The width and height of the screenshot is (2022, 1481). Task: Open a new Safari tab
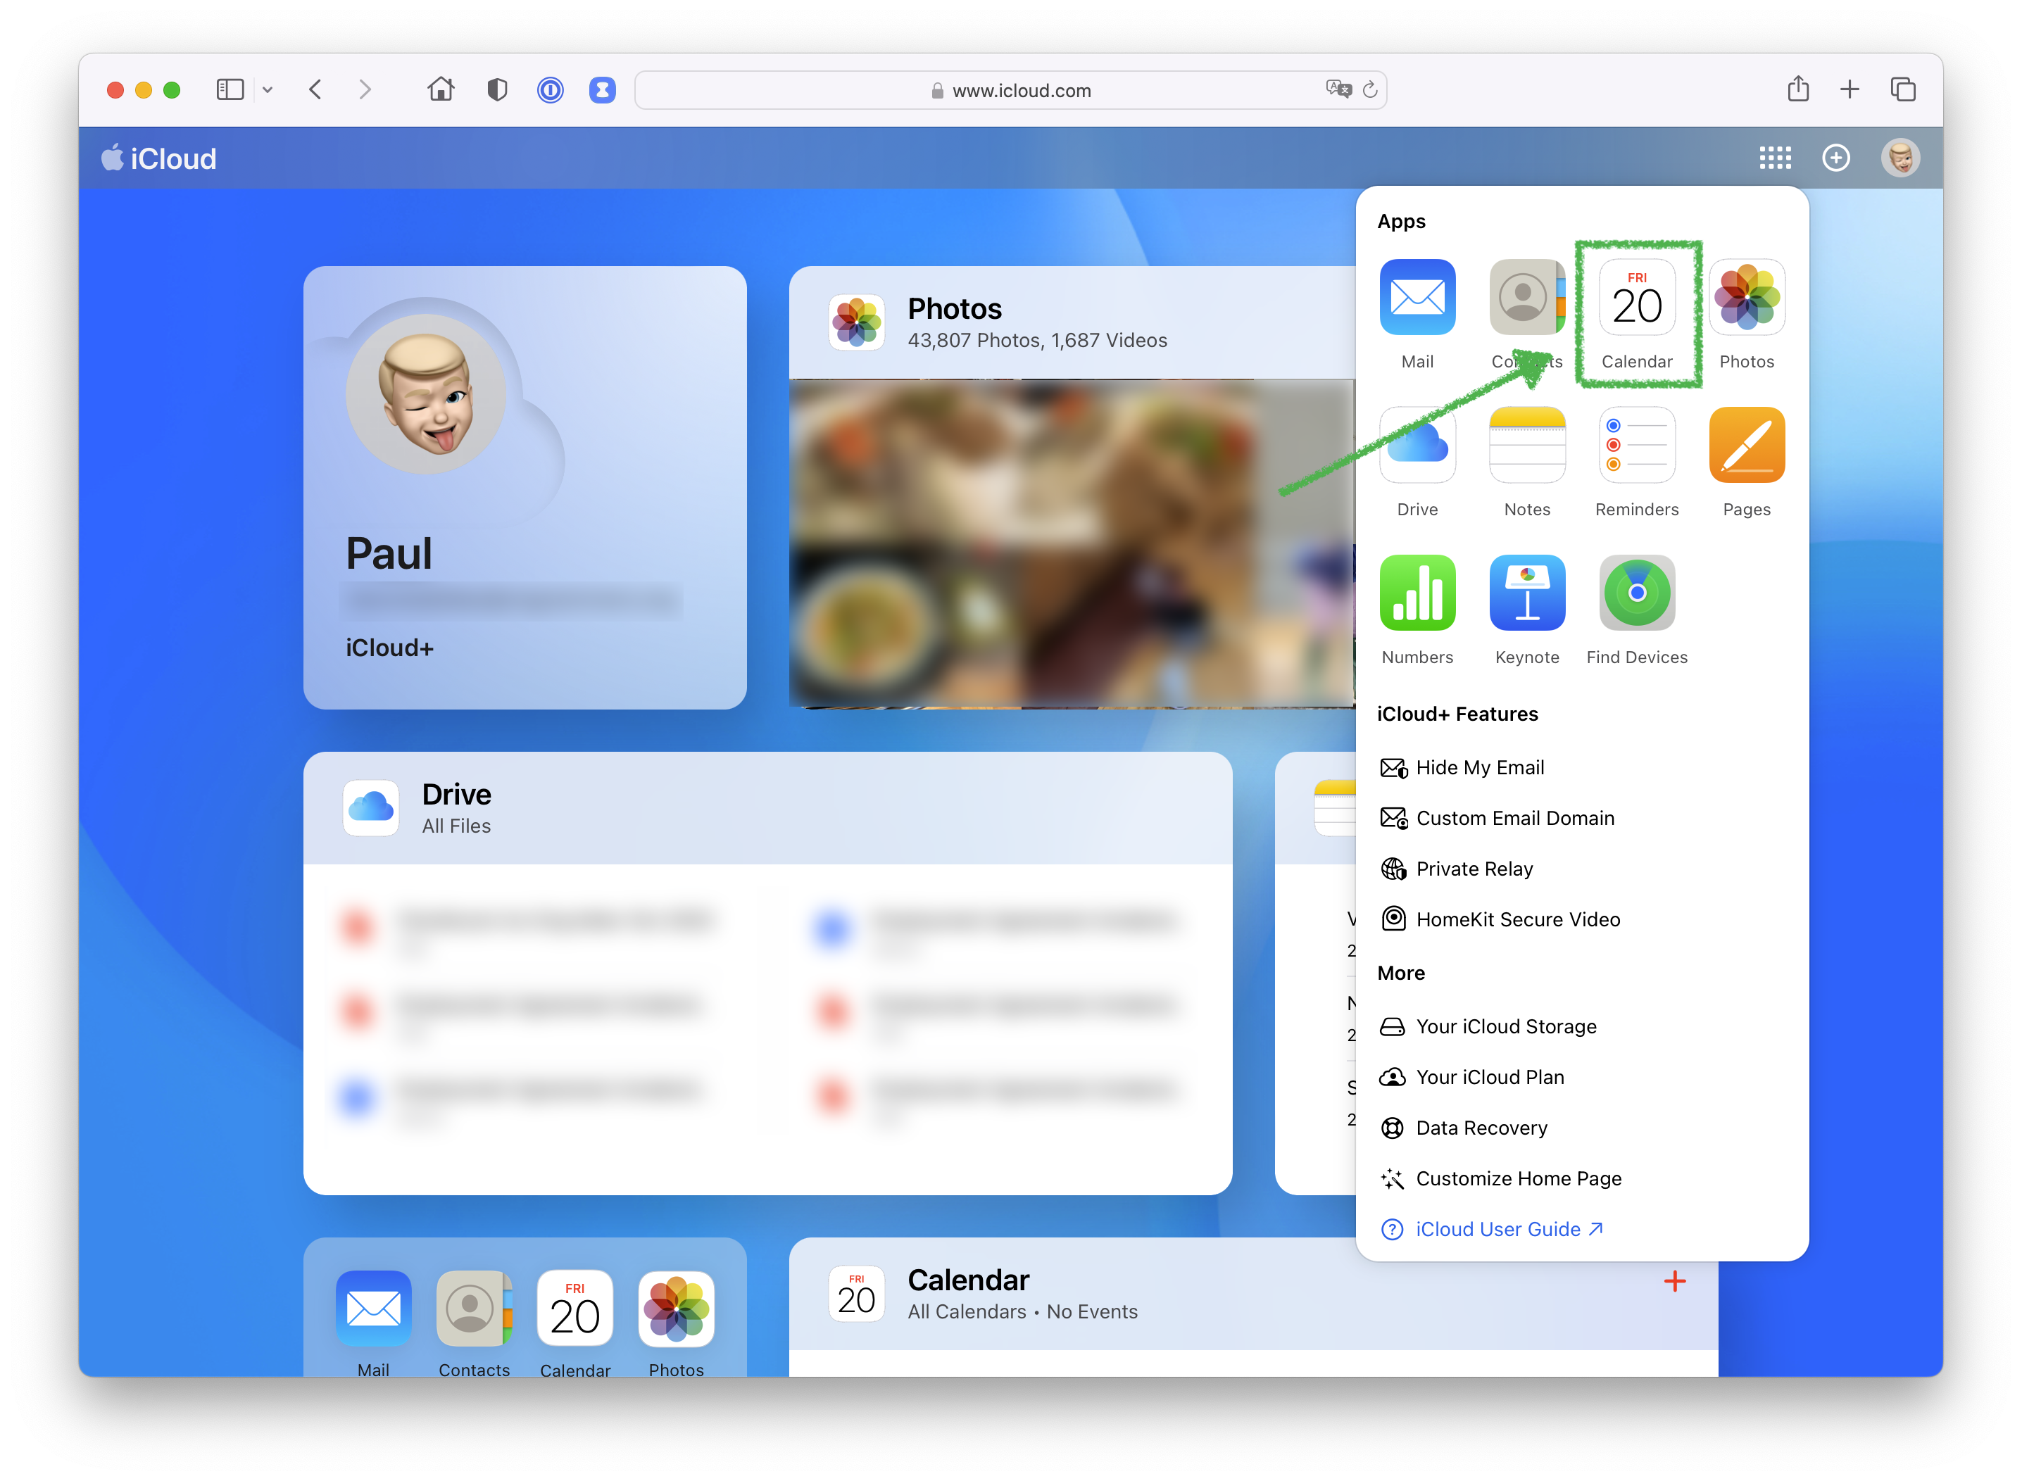click(x=1849, y=89)
